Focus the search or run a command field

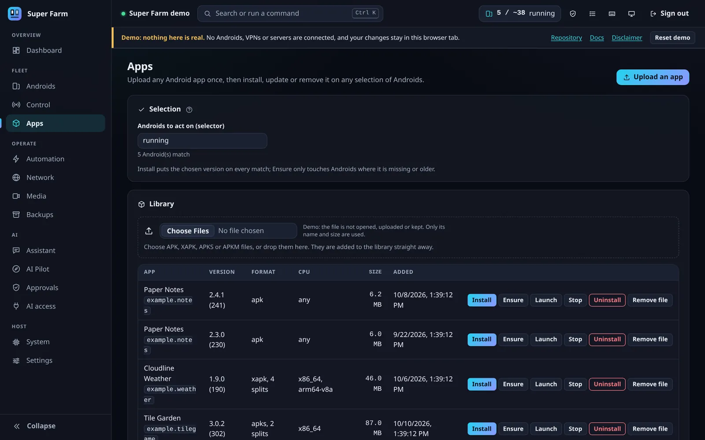[x=290, y=14]
